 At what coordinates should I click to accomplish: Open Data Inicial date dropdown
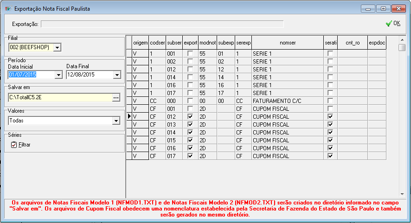coord(58,75)
